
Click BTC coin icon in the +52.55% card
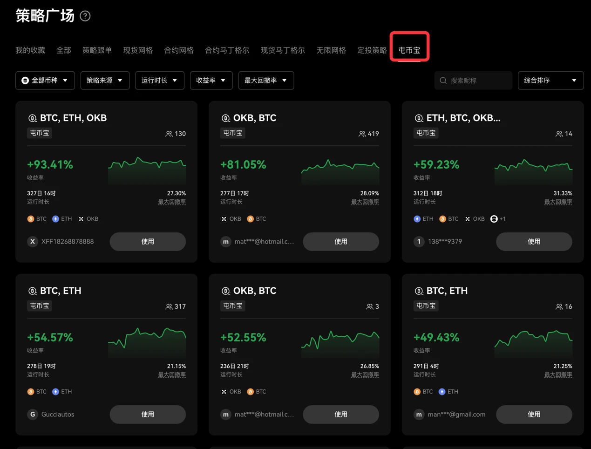[x=250, y=392]
